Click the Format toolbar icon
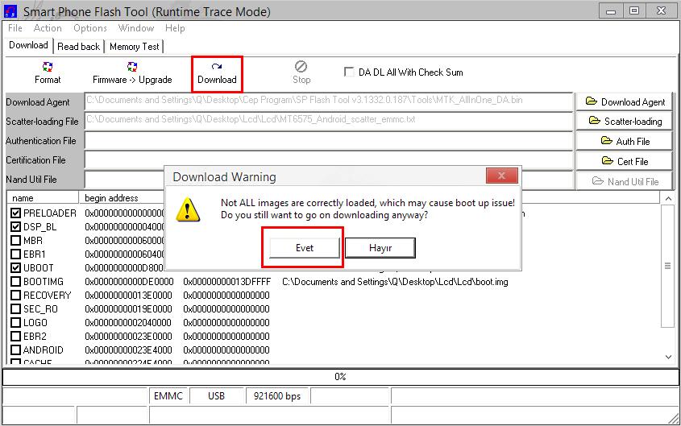The width and height of the screenshot is (681, 426). tap(48, 72)
